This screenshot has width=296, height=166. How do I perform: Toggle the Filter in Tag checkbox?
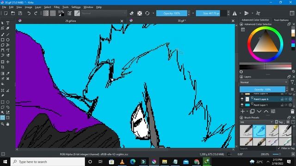click(x=279, y=148)
